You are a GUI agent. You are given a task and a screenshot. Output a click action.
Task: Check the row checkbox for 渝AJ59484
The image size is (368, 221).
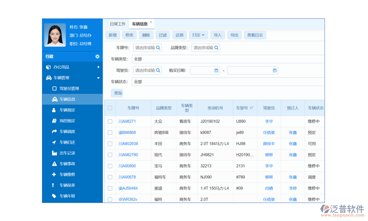pyautogui.click(x=110, y=188)
